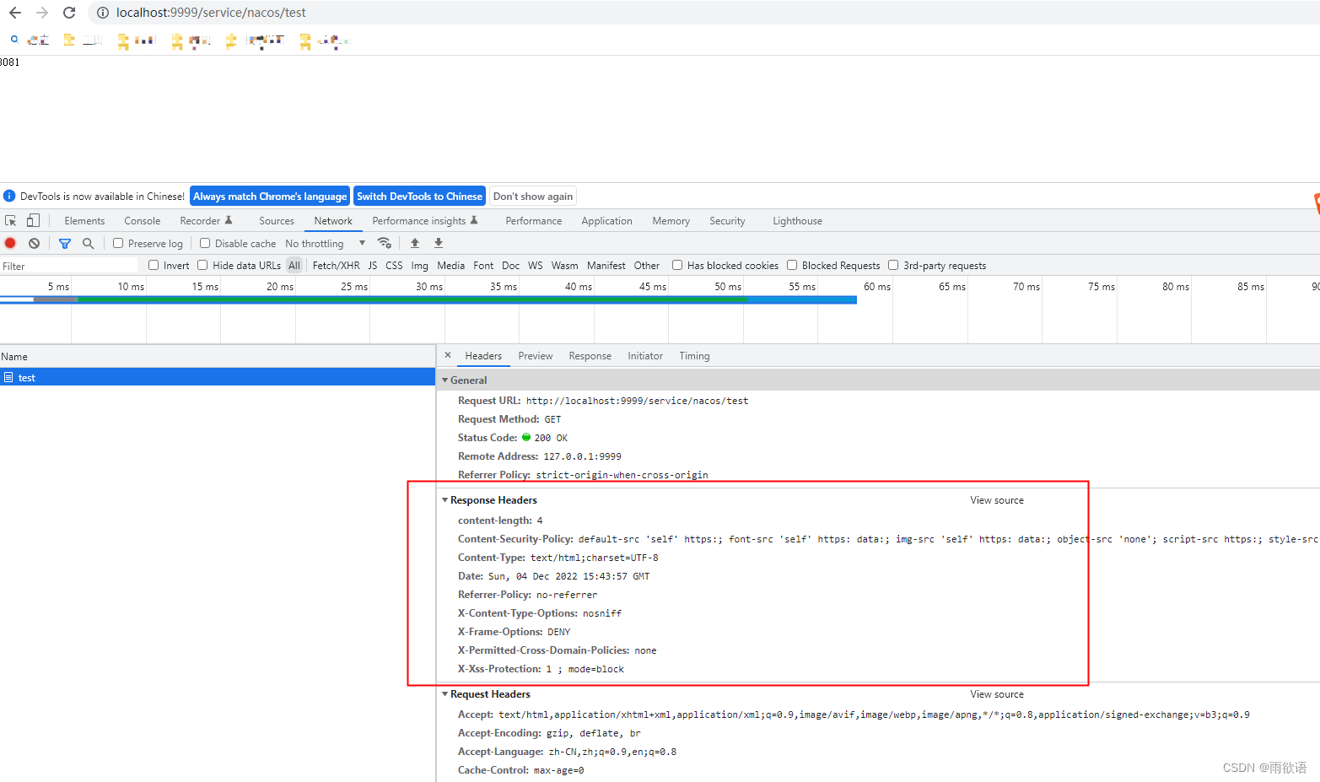Switch to the Timing tab

pos(694,356)
